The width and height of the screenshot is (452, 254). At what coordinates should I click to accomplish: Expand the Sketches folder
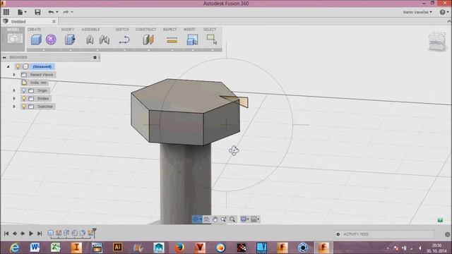coord(14,107)
